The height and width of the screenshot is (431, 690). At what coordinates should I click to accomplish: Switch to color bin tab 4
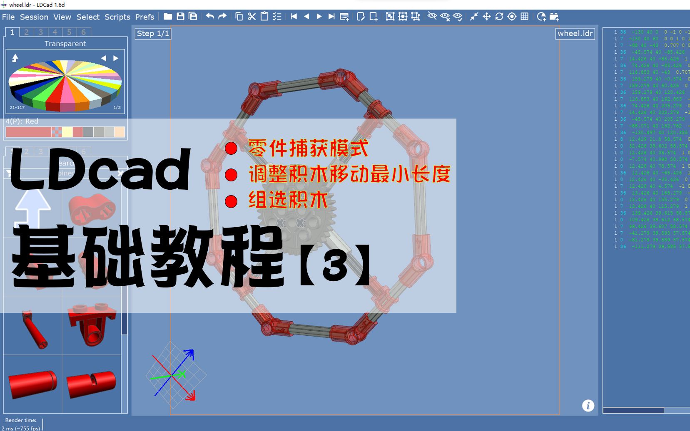pyautogui.click(x=55, y=32)
